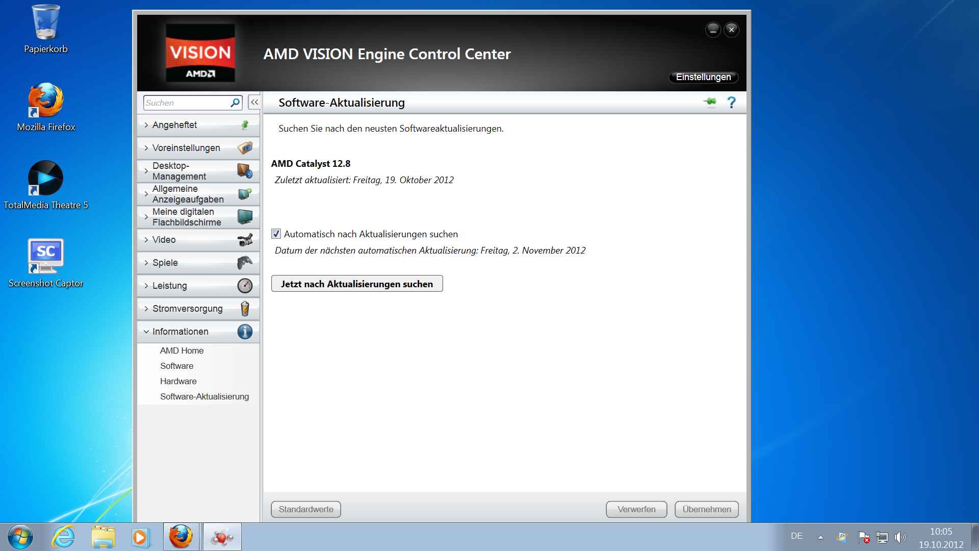Click the Allgemeine Anzeigeaufgaben monitor icon
Viewport: 979px width, 551px height.
point(245,194)
